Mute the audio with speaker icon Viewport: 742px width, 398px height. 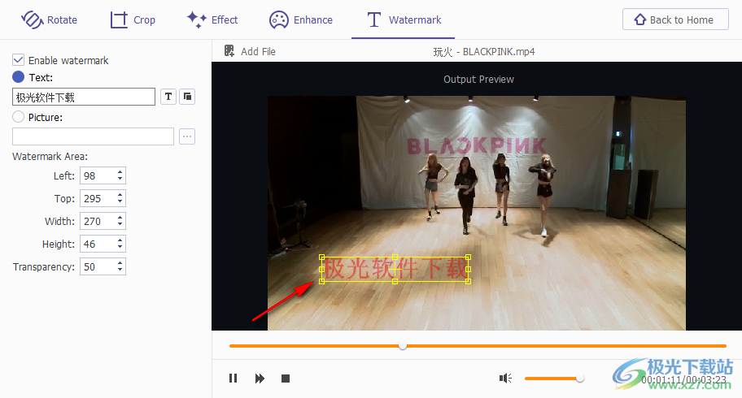[505, 379]
